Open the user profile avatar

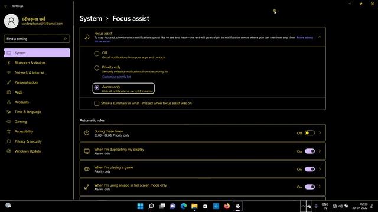11,21
